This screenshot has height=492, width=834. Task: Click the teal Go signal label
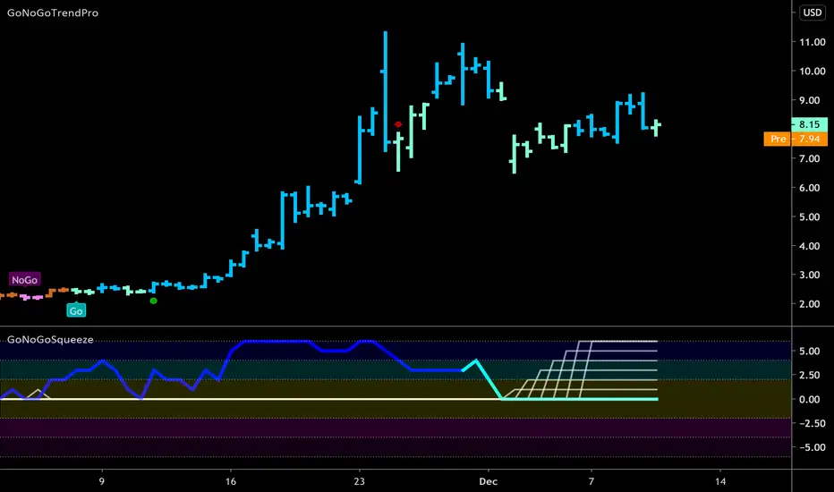click(x=76, y=310)
